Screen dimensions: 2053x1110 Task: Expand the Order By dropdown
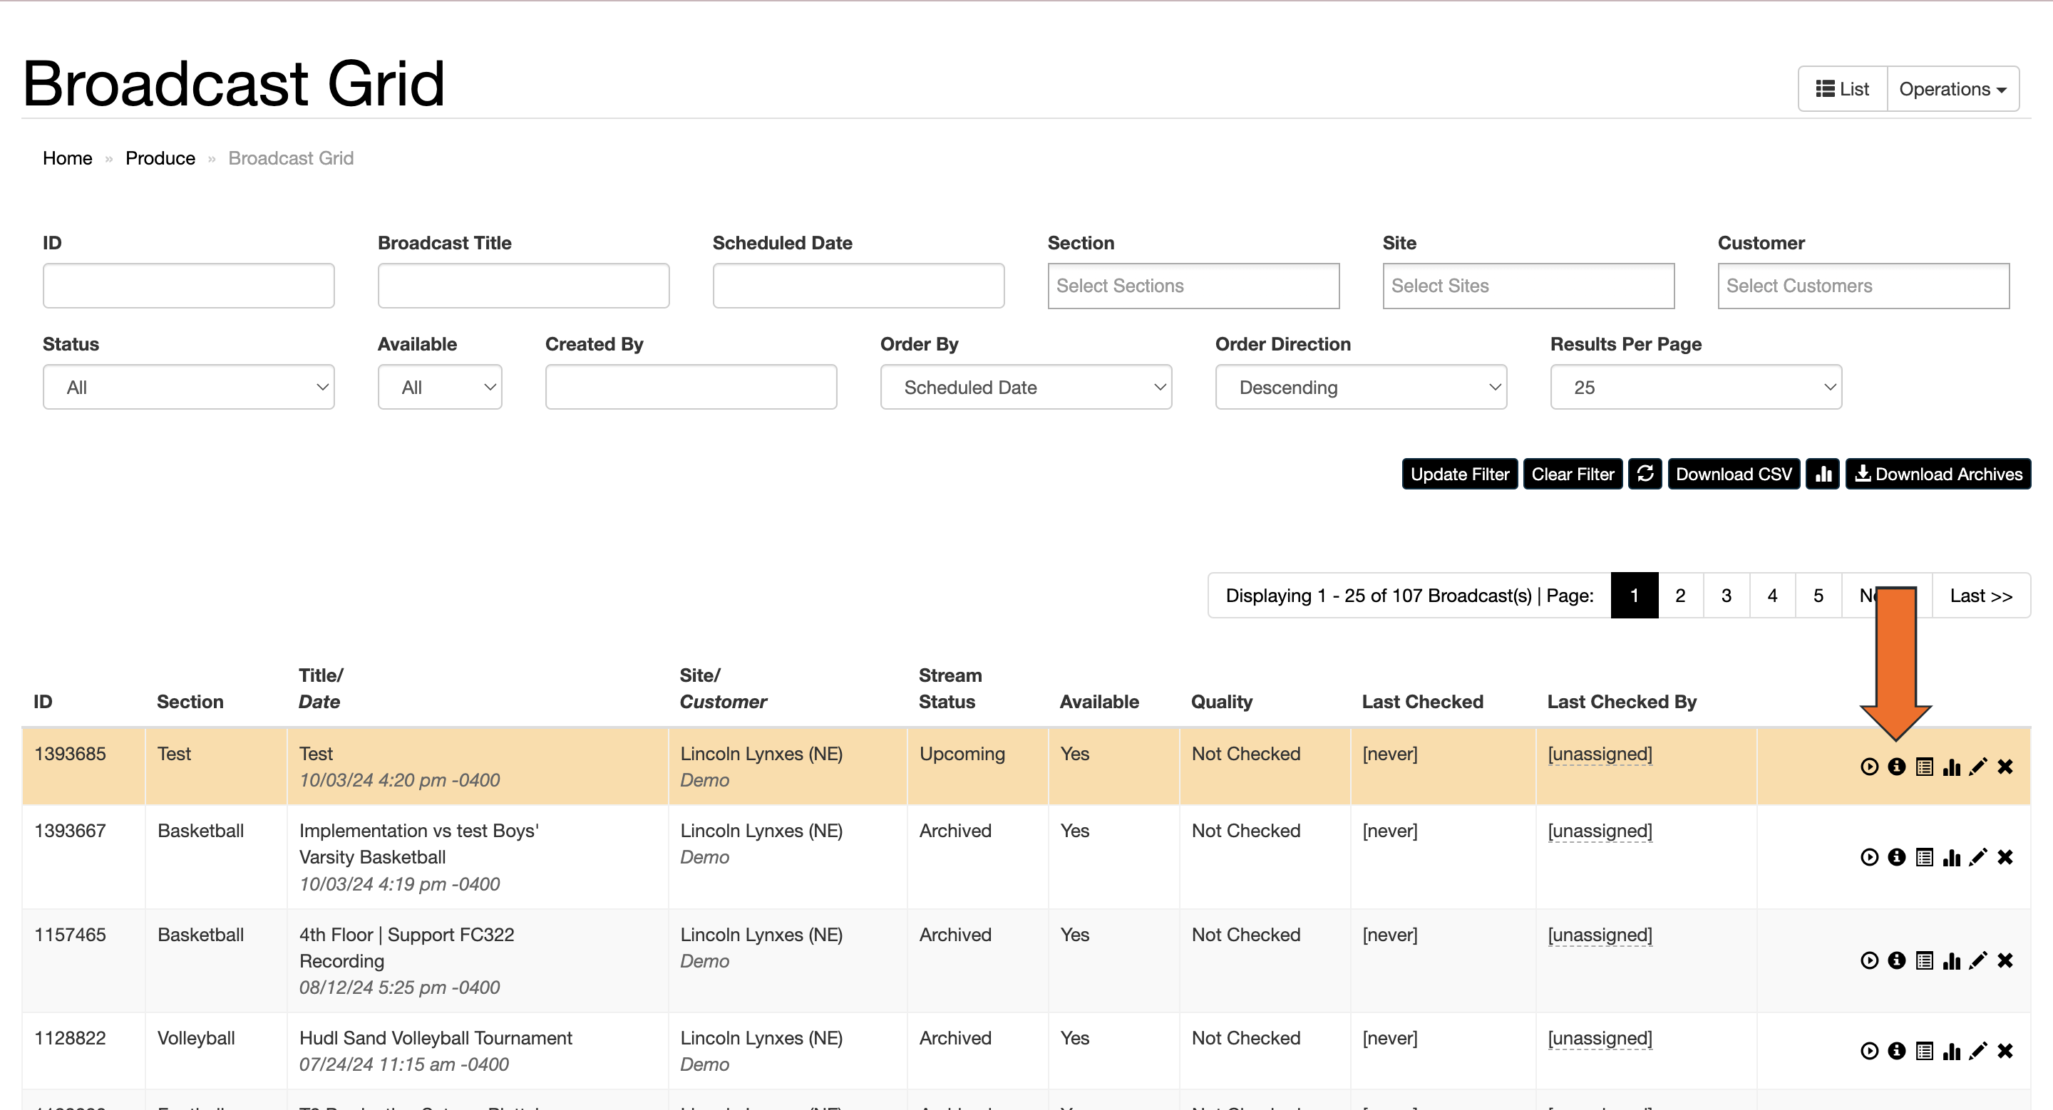coord(1026,387)
